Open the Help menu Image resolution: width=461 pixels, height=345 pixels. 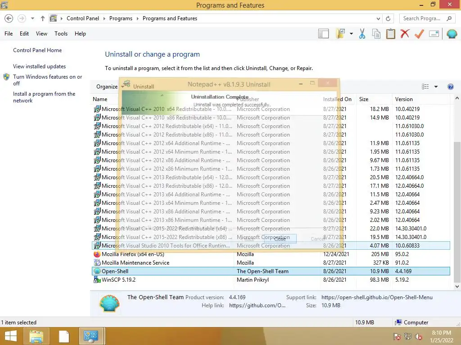click(x=80, y=34)
